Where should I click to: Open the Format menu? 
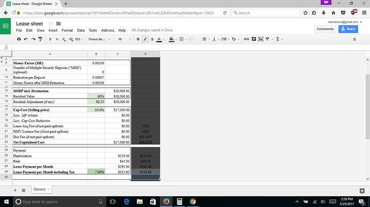67,30
